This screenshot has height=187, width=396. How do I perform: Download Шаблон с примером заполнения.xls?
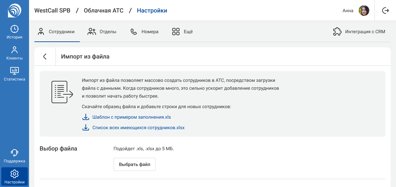click(131, 117)
